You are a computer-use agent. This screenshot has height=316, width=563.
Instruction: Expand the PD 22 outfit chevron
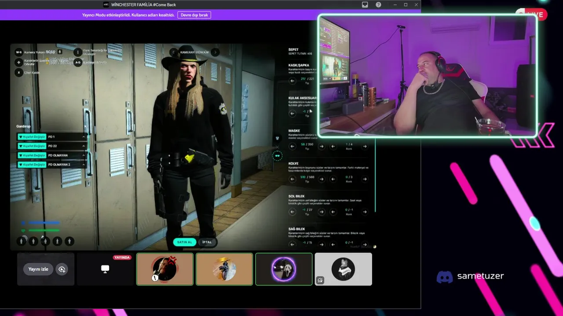click(84, 146)
